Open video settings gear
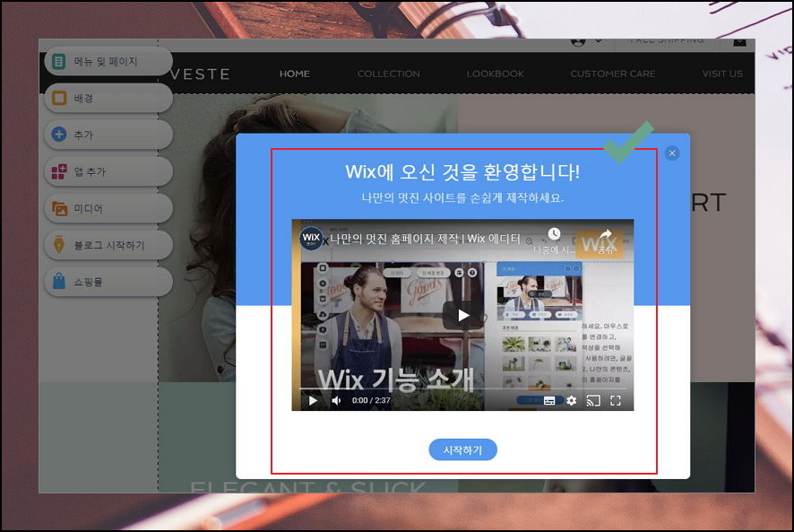The width and height of the screenshot is (794, 532). coord(571,401)
